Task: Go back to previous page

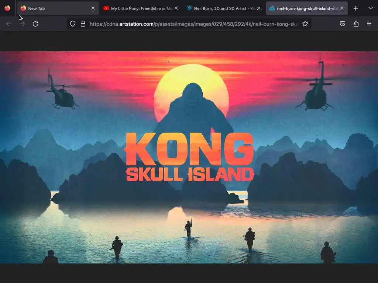Action: [x=9, y=24]
